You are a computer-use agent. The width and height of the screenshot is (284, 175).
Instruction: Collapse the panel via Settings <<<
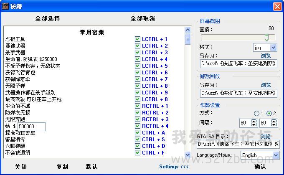(x=174, y=167)
